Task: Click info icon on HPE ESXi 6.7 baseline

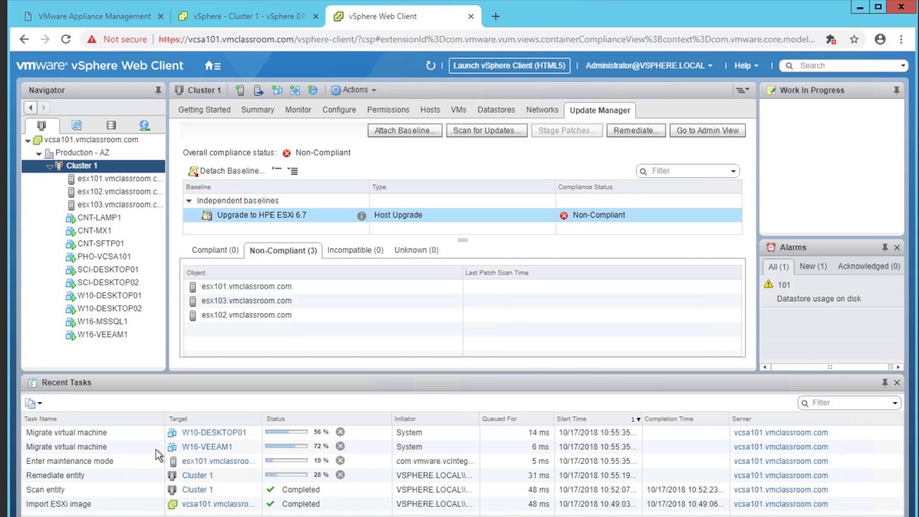Action: tap(361, 215)
